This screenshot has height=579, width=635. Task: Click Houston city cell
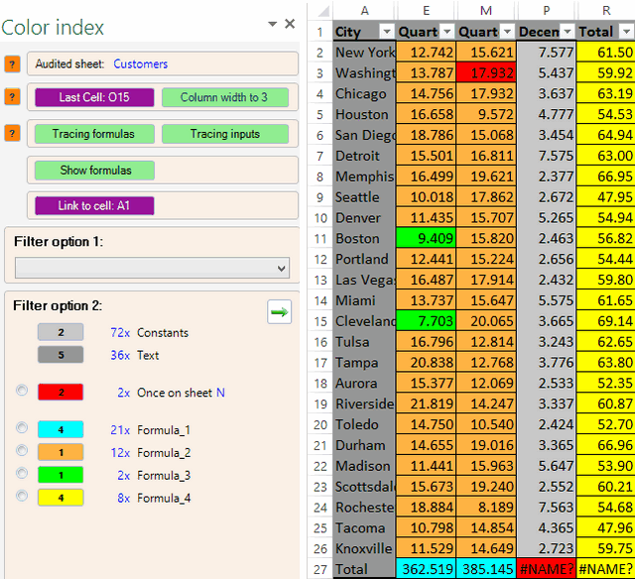tap(364, 114)
